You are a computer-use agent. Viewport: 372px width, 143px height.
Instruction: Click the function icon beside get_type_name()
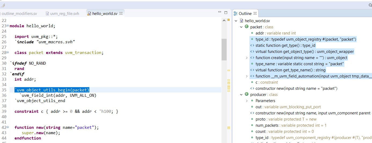[252, 70]
